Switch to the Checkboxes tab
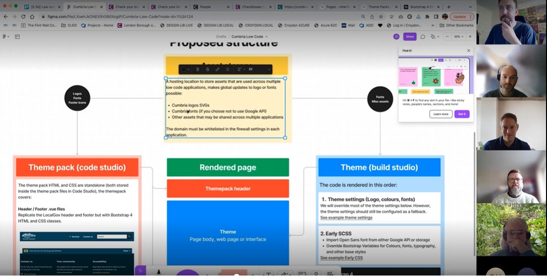 pyautogui.click(x=254, y=7)
